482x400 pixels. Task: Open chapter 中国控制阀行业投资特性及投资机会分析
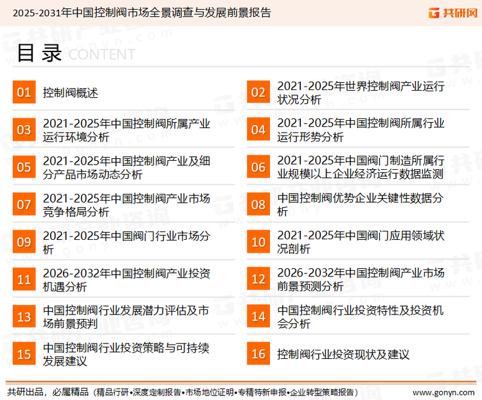pos(361,317)
